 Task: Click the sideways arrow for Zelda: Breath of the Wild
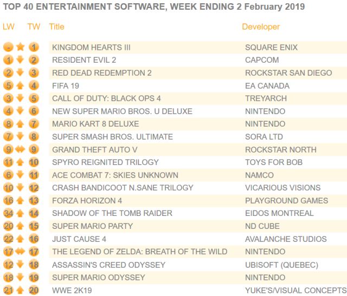click(21, 252)
